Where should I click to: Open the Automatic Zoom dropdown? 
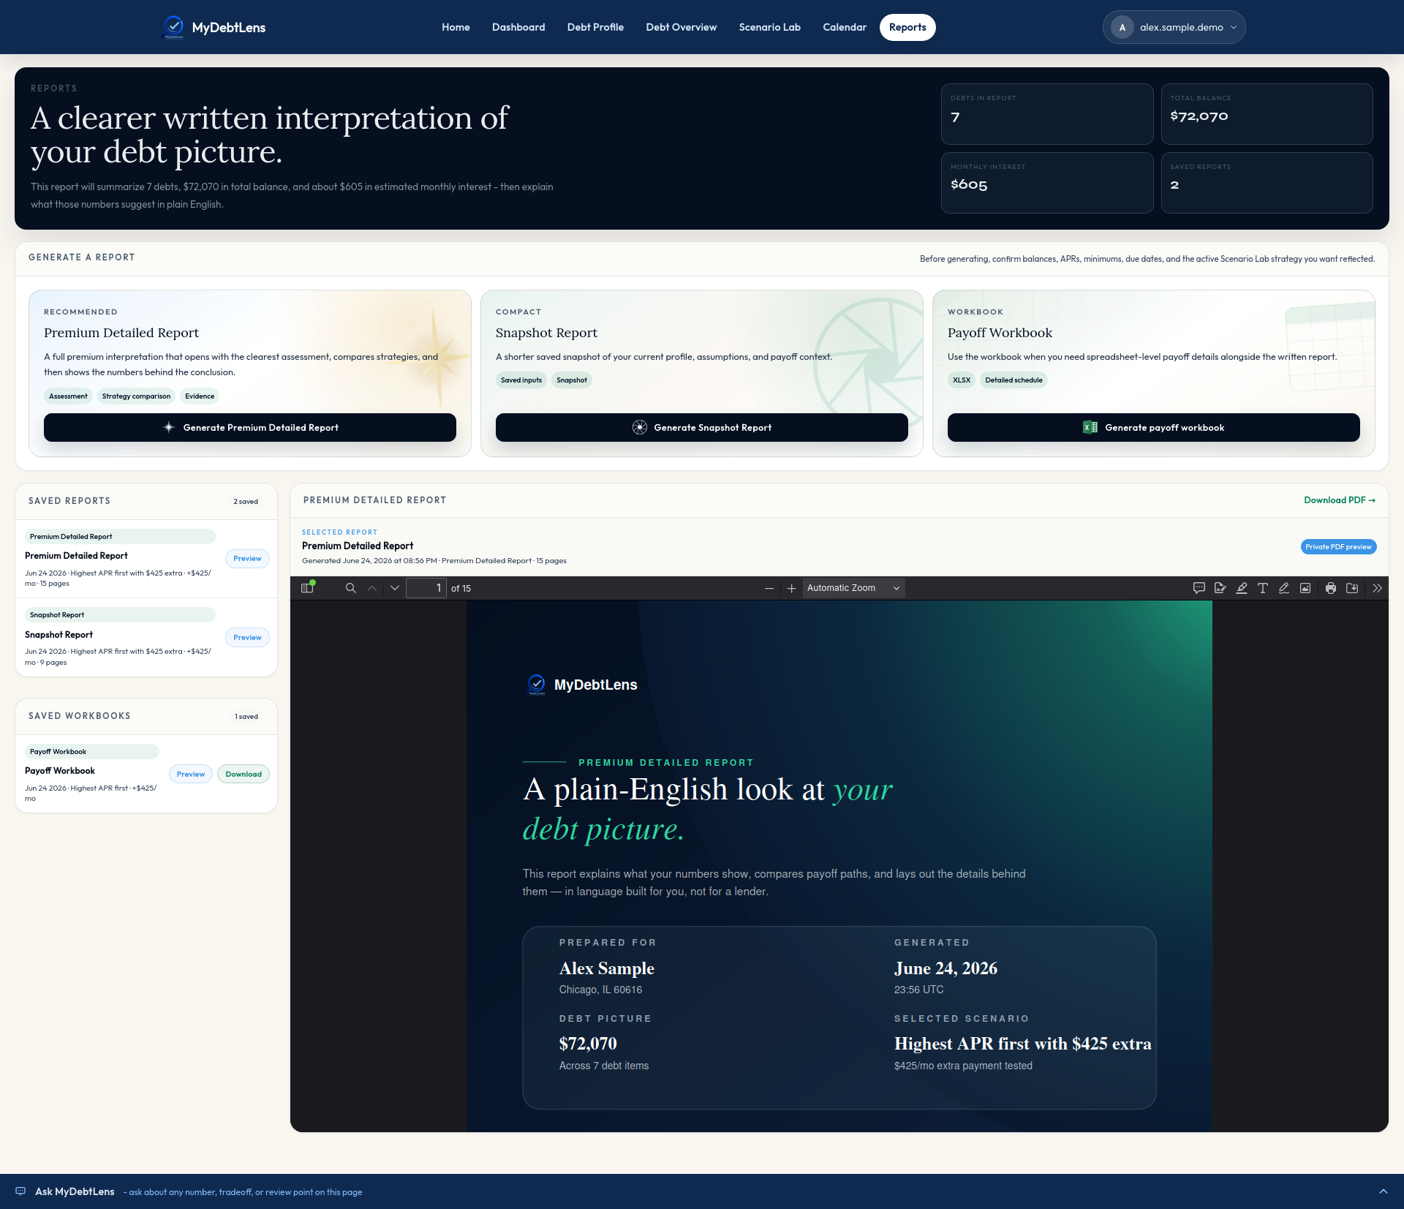(x=853, y=588)
